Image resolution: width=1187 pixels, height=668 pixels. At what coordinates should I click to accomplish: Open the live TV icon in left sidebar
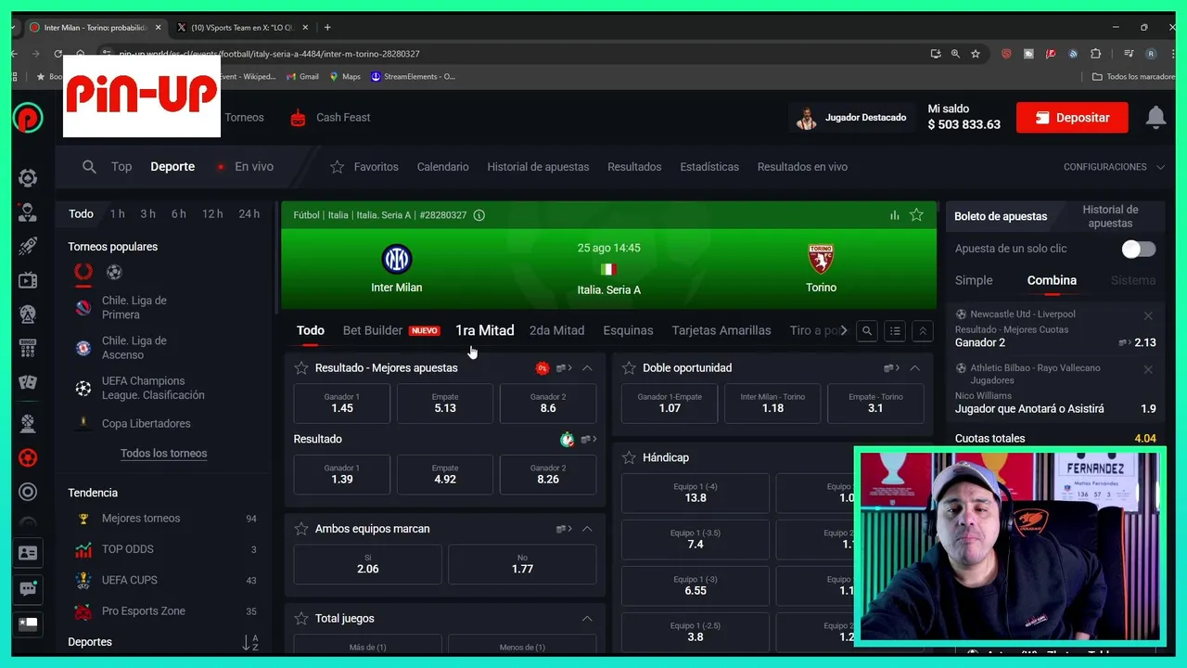(28, 280)
